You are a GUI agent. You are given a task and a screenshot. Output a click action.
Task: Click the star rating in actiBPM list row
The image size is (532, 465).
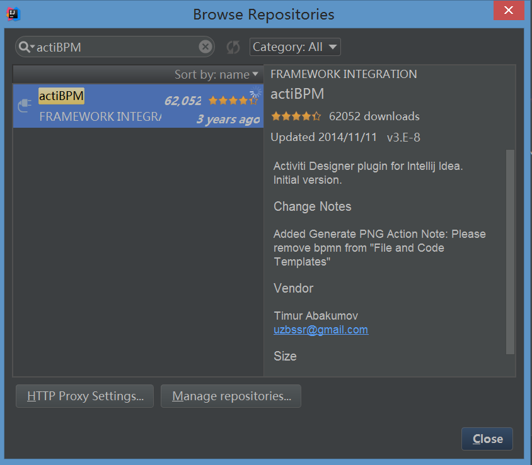click(233, 101)
